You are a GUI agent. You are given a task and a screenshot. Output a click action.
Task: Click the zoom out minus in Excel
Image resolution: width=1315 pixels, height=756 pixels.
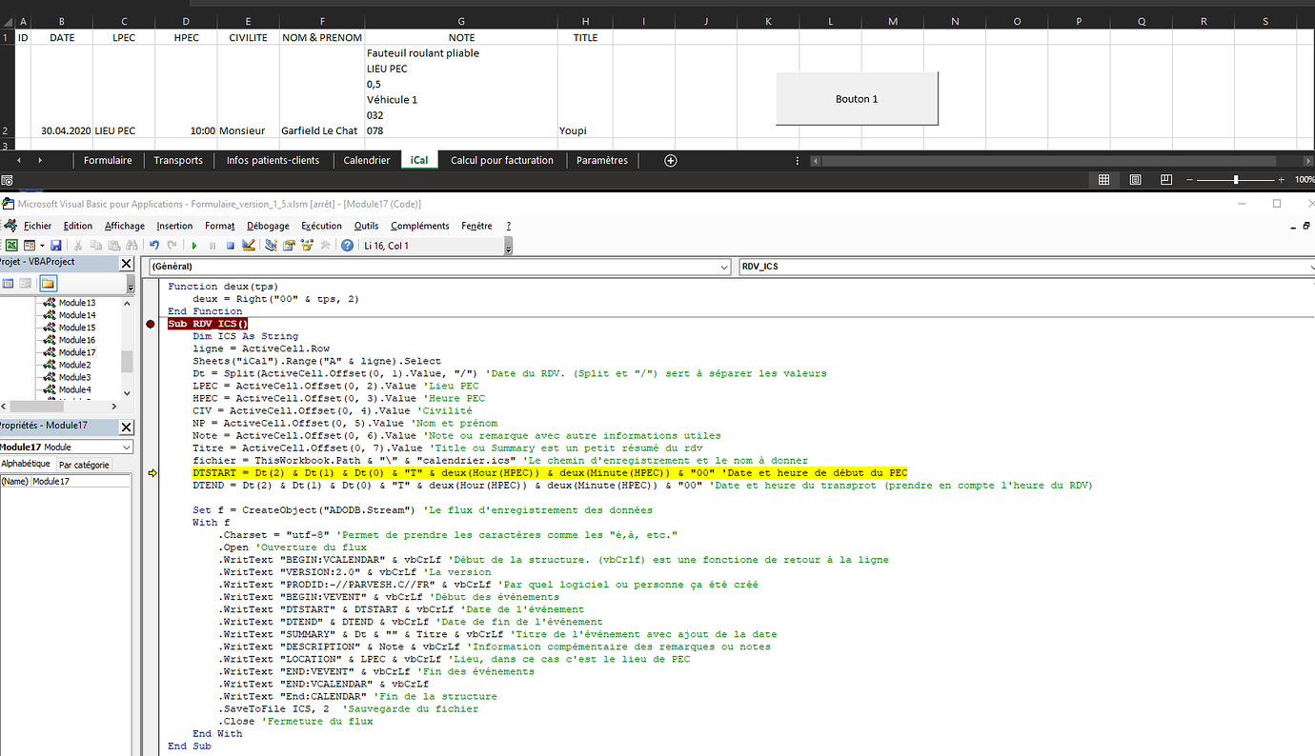point(1190,179)
